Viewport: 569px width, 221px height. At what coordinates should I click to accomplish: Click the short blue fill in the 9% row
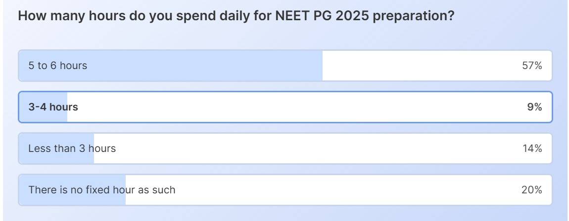(x=44, y=115)
